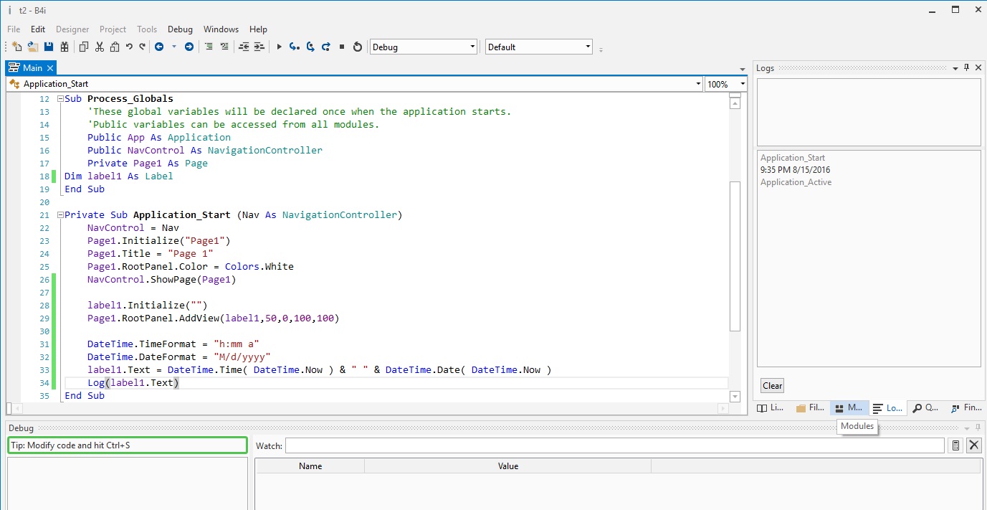Click the Stop debugging square icon
987x510 pixels.
pos(342,47)
